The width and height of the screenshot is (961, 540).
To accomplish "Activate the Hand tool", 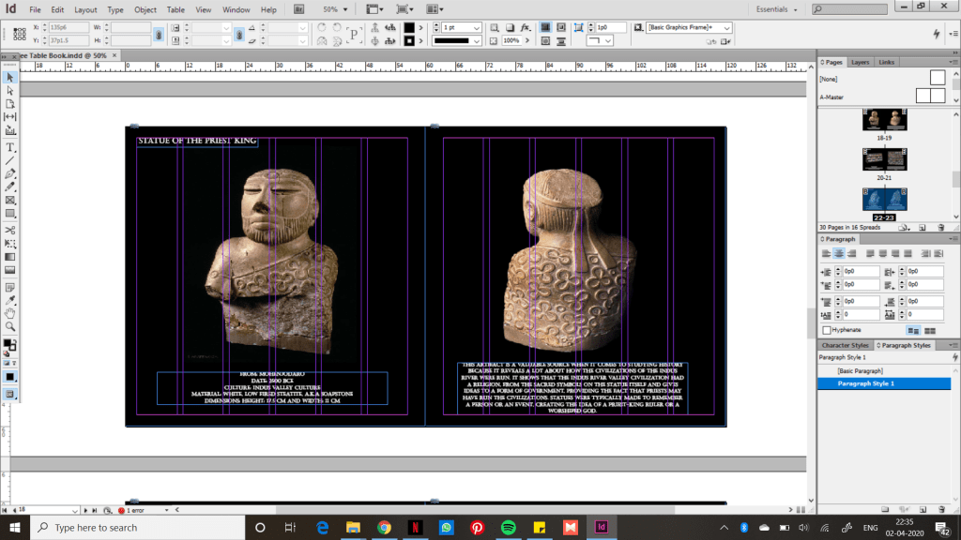I will pyautogui.click(x=10, y=312).
